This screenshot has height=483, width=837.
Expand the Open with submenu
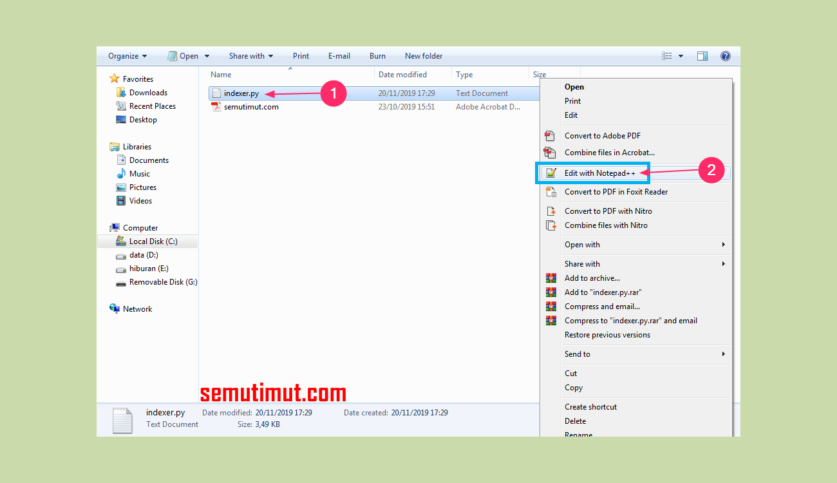pos(581,245)
